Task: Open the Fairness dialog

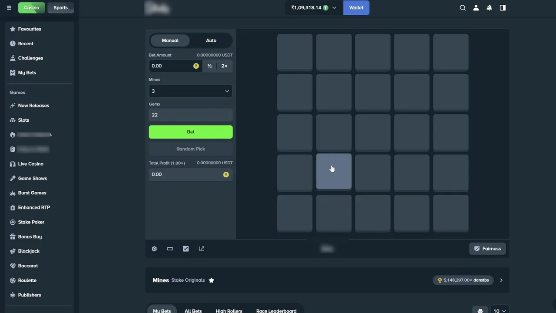Action: point(487,249)
